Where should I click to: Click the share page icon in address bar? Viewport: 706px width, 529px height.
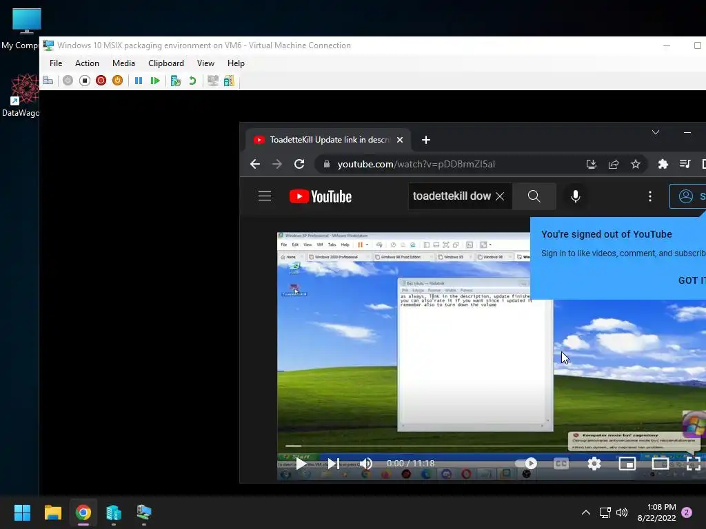tap(613, 164)
